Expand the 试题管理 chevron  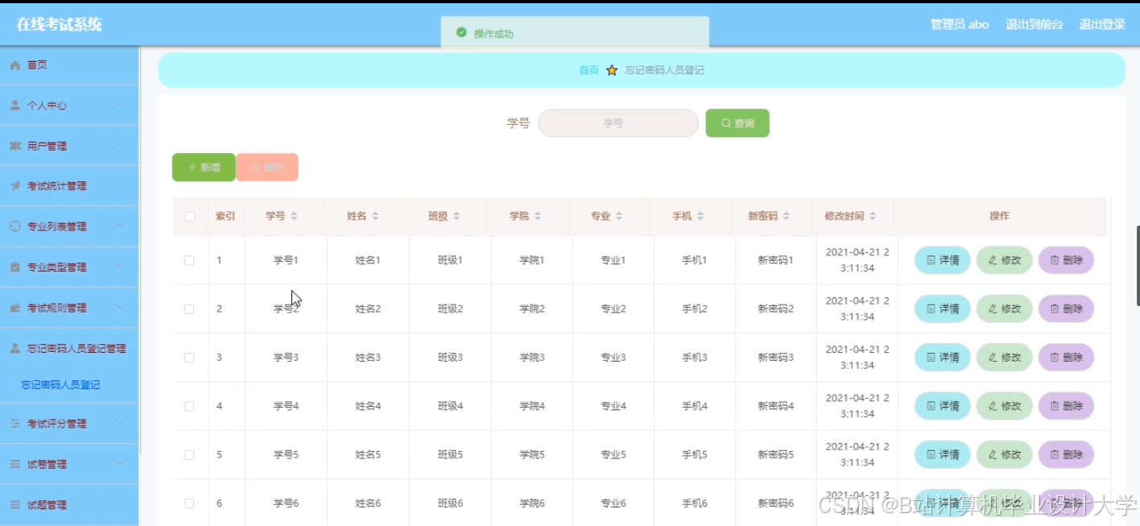click(x=120, y=504)
